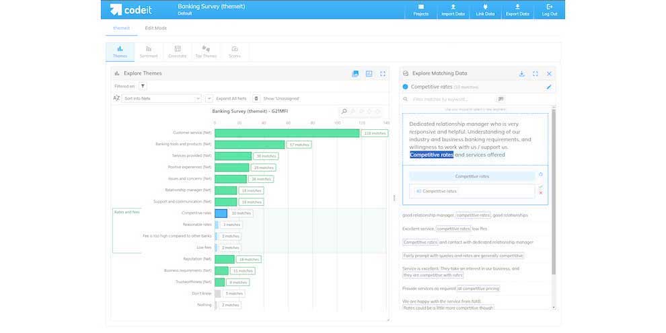This screenshot has width=666, height=333.
Task: Accept the coding with the green checkmark
Action: click(540, 187)
